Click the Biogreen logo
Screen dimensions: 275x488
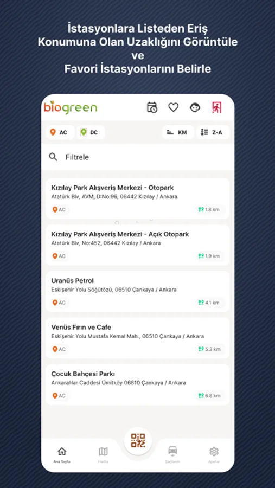(71, 107)
